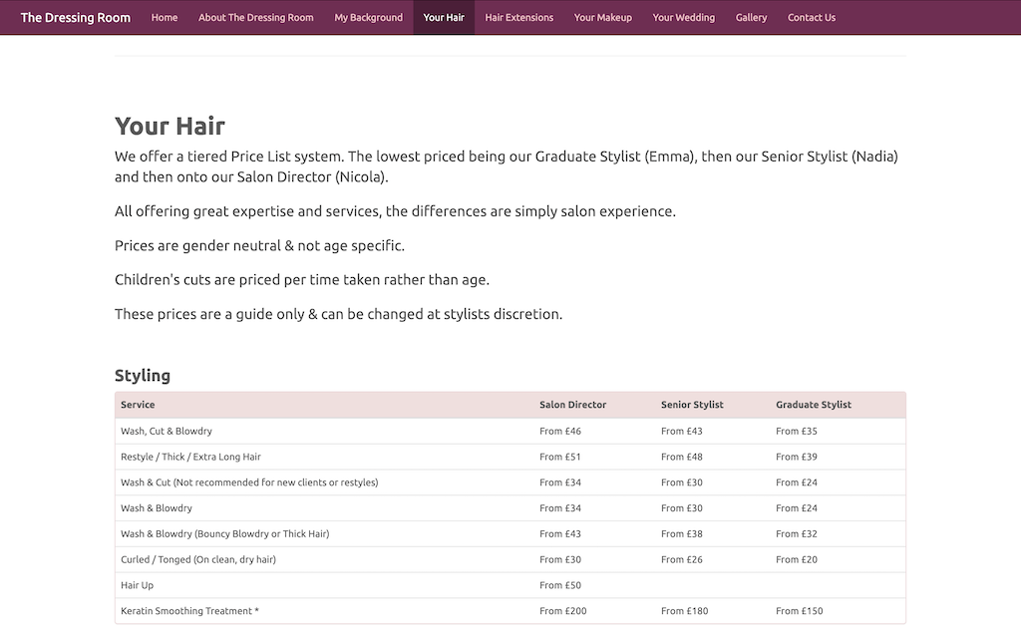Select the Wash, Cut & Blowdry row
The image size is (1021, 639).
click(x=167, y=432)
